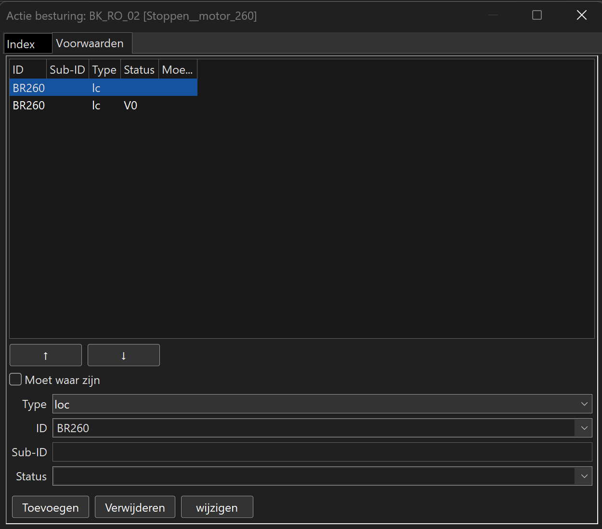Select the BR260 row with status V0
The width and height of the screenshot is (602, 529).
pos(103,106)
